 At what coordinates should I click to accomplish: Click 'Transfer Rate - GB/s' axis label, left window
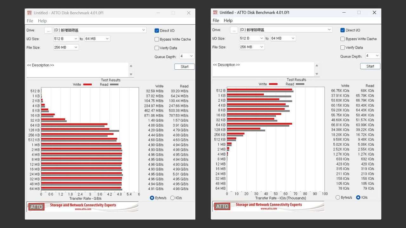86,199
